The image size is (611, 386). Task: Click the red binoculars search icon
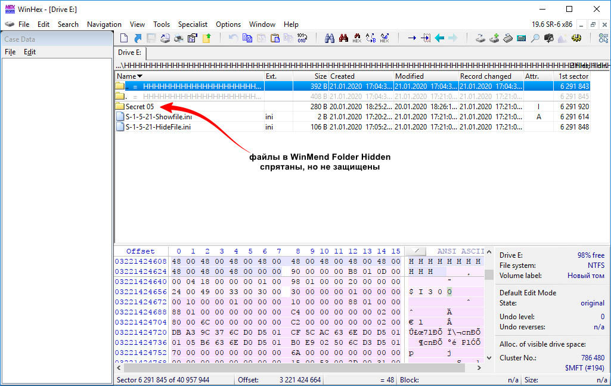pyautogui.click(x=343, y=38)
